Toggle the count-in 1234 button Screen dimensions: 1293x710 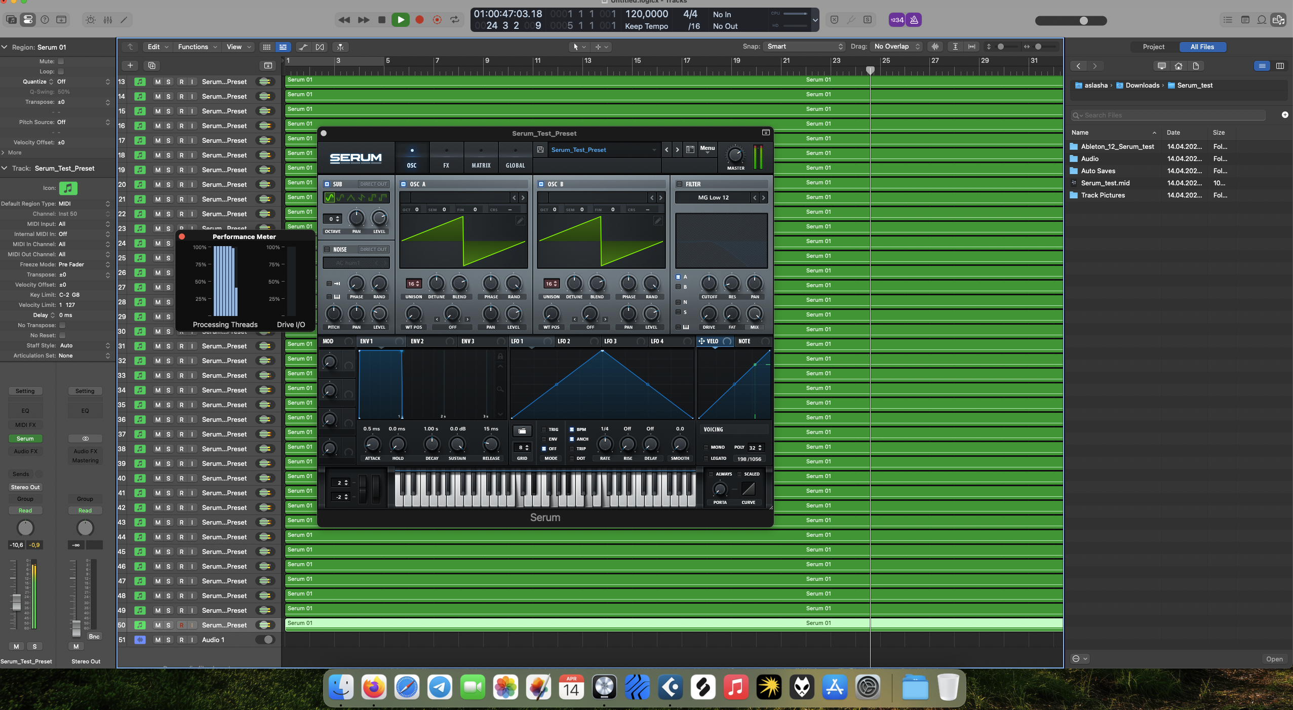pyautogui.click(x=897, y=20)
